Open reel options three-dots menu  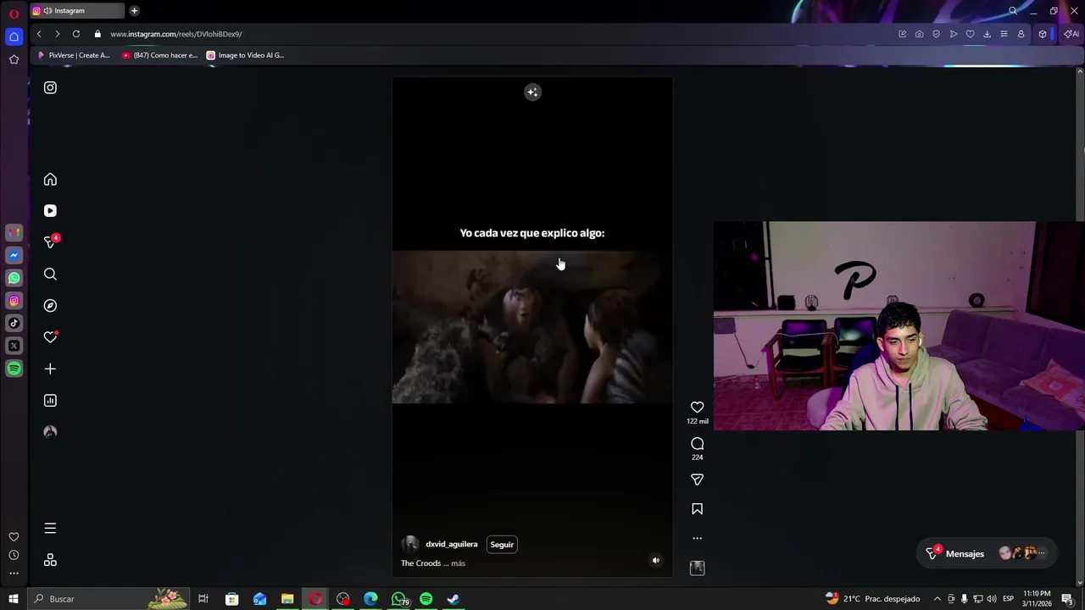pos(697,538)
